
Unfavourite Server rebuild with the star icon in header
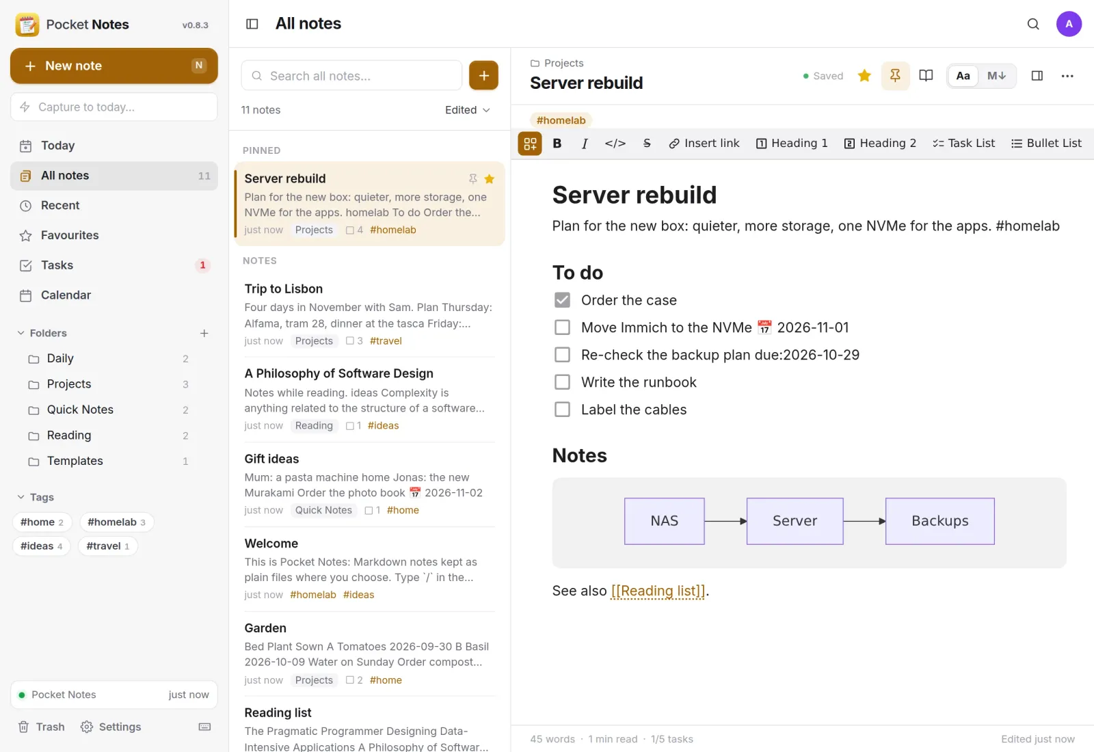click(864, 76)
